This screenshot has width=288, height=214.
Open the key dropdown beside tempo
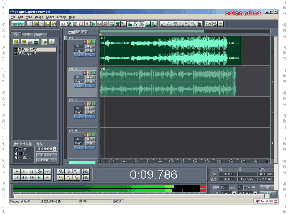[x=234, y=193]
